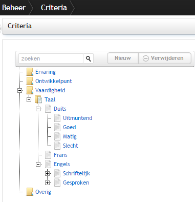Collapse the Engels tree node
Screen dimensions: 195x202
click(x=38, y=164)
